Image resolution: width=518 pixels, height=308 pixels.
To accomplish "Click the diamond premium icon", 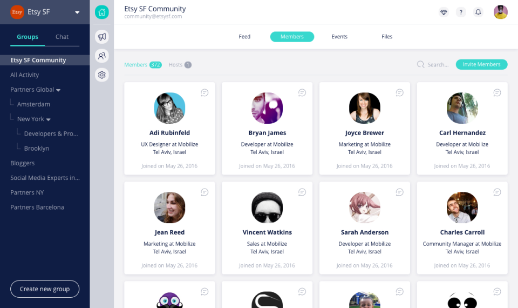I will pos(444,12).
